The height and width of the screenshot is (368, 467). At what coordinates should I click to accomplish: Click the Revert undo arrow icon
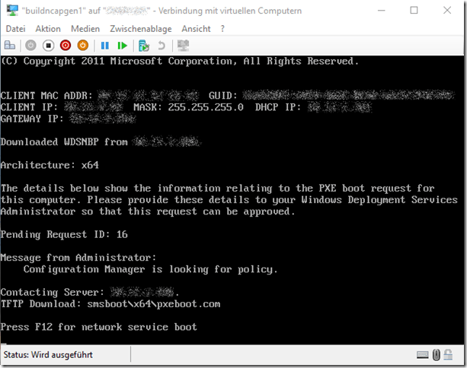tap(161, 46)
